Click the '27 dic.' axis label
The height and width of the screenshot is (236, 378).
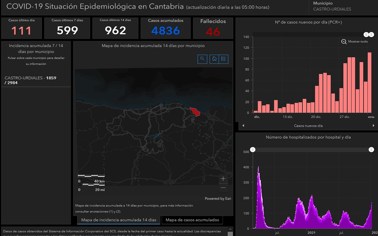coord(345,117)
